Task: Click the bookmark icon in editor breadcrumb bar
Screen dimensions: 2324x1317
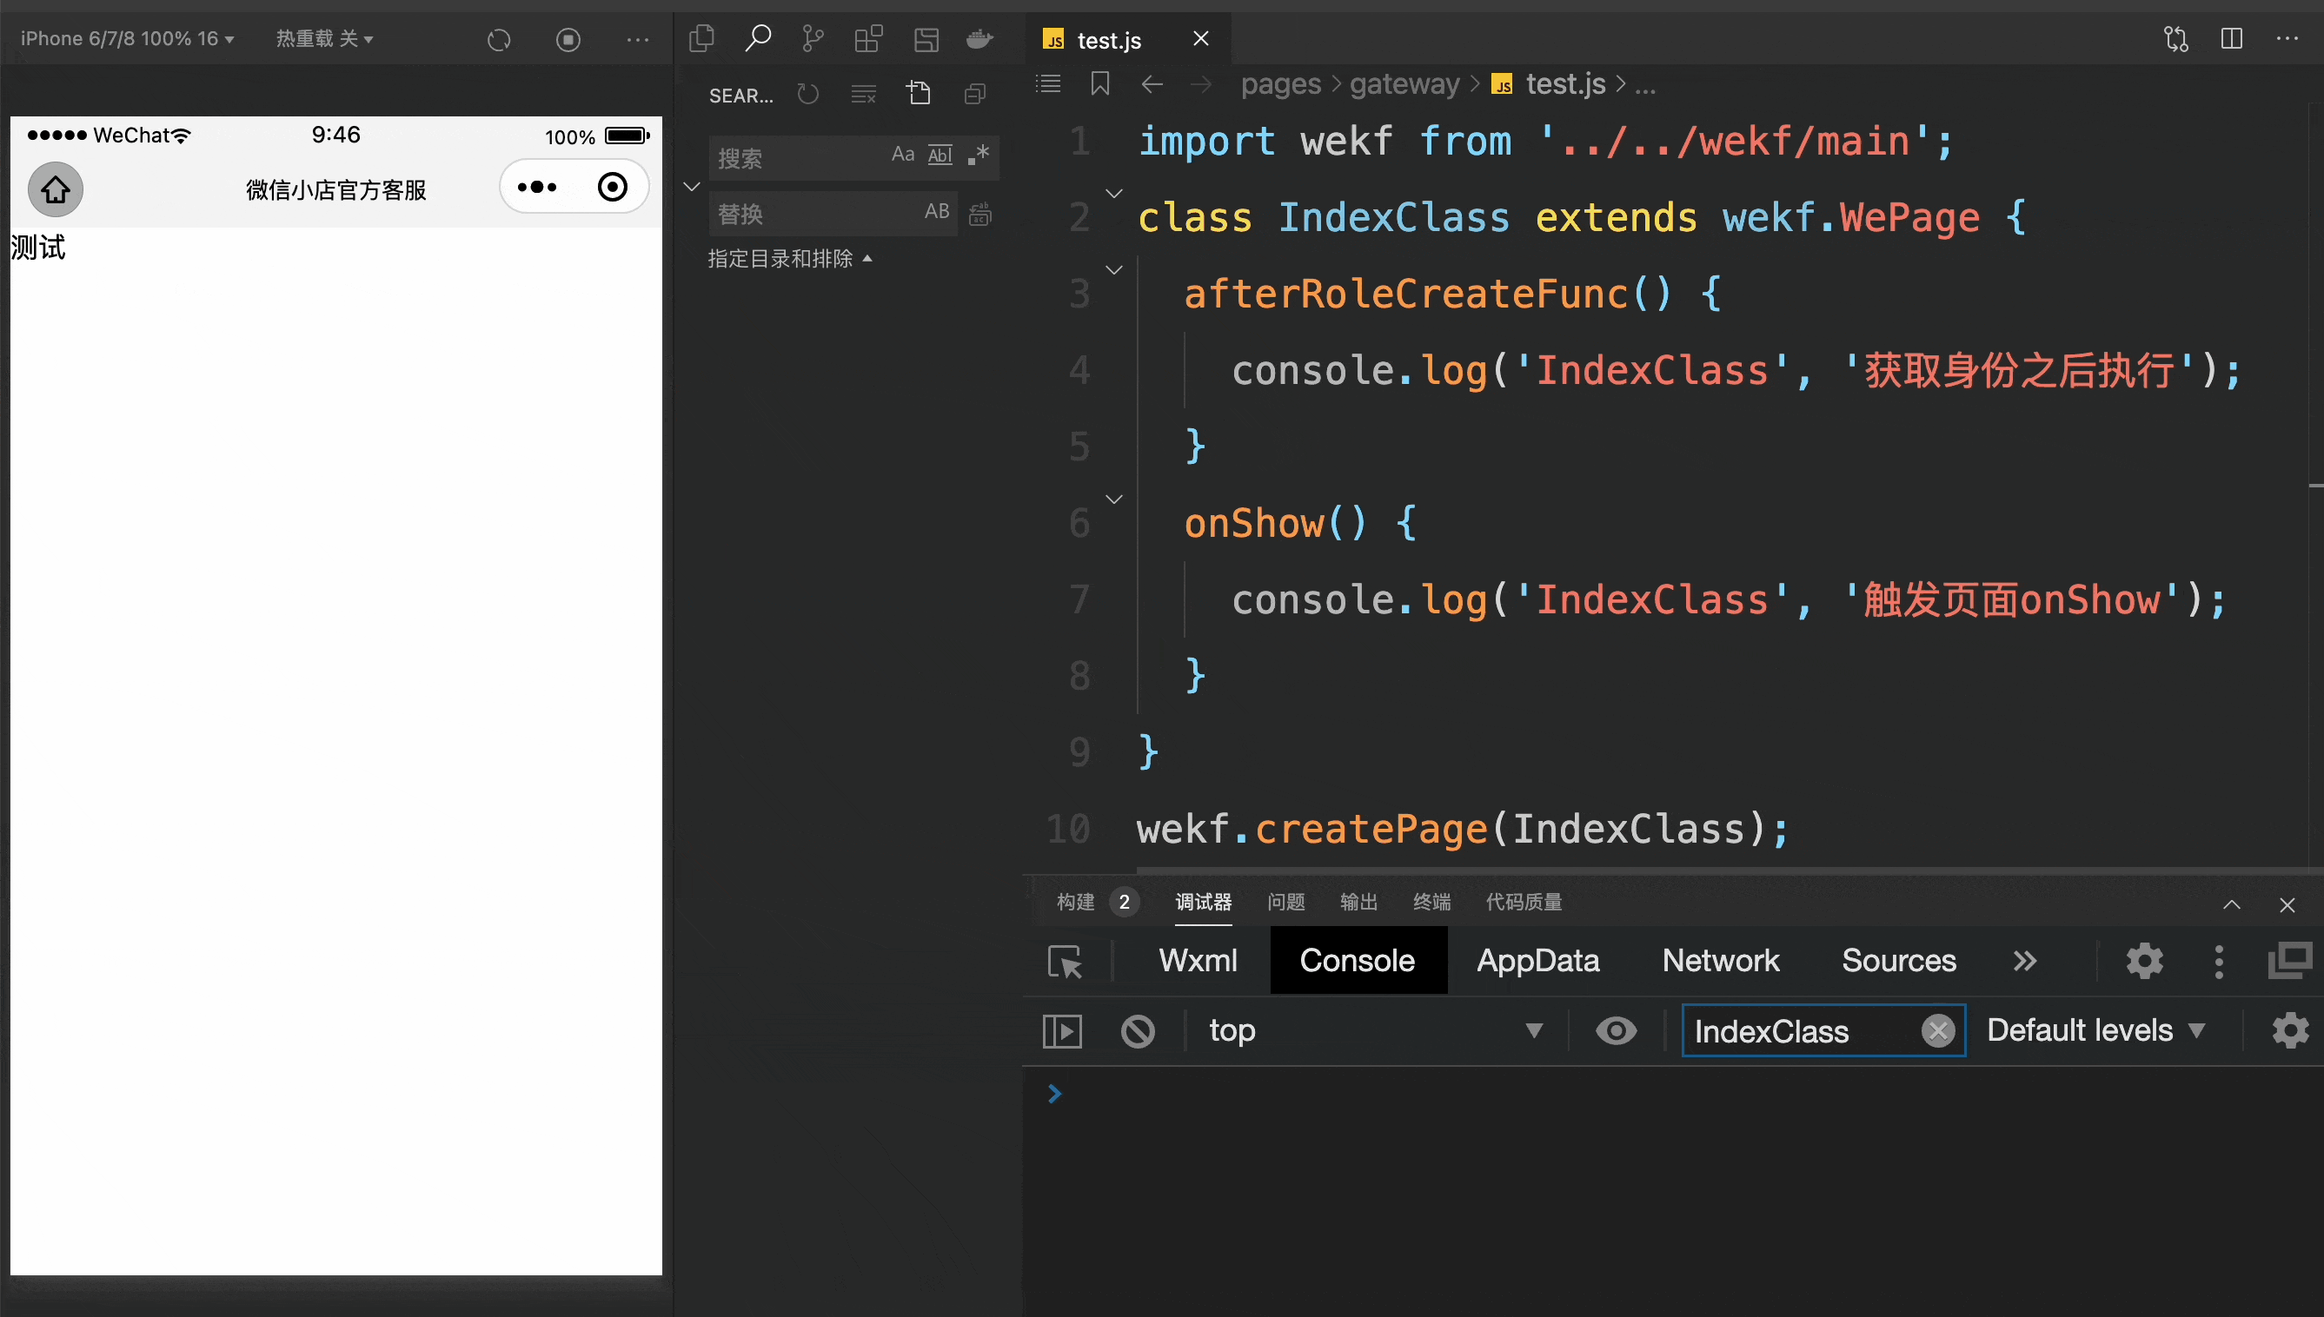Action: [x=1100, y=84]
